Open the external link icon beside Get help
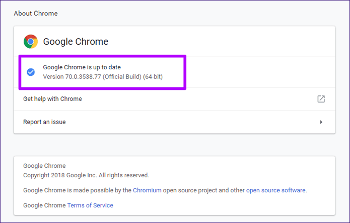 [321, 99]
